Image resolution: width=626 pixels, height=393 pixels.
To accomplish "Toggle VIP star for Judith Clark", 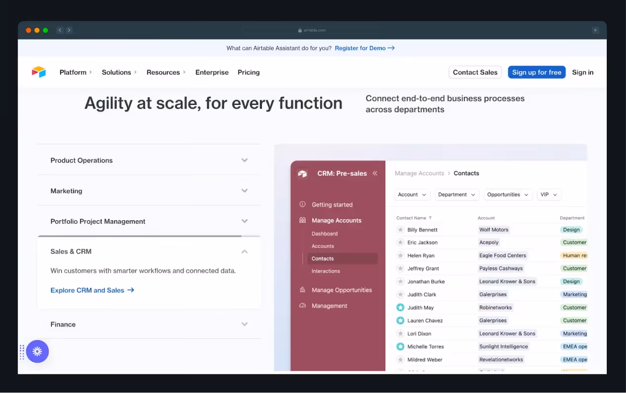I will pyautogui.click(x=400, y=294).
